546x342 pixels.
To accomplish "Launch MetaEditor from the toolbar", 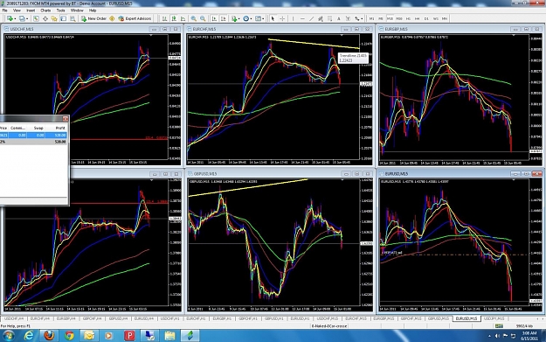I will pyautogui.click(x=112, y=18).
